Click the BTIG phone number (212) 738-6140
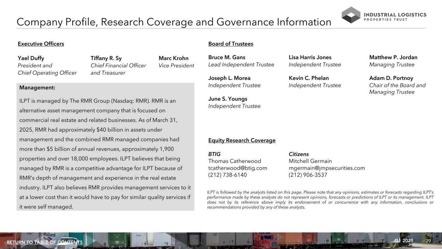 [227, 175]
